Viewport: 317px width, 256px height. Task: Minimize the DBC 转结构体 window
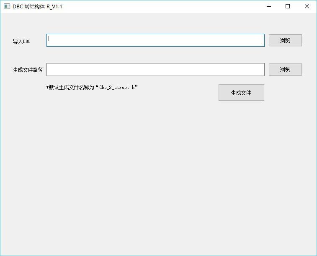point(268,6)
